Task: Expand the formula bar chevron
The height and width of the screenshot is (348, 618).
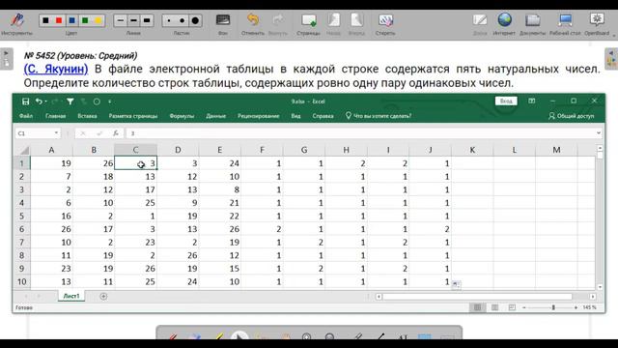Action: point(599,133)
